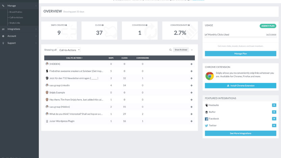Select the 'Juicer Wordpress Plugin' row text

62,121
